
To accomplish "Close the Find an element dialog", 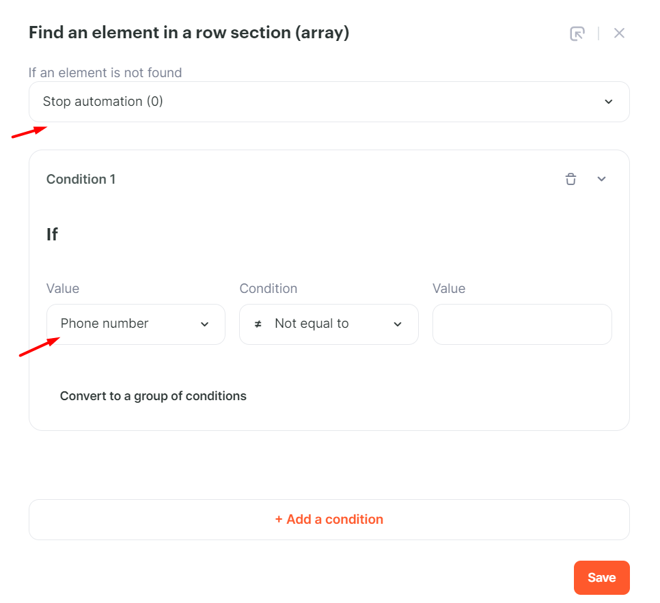I will 619,33.
